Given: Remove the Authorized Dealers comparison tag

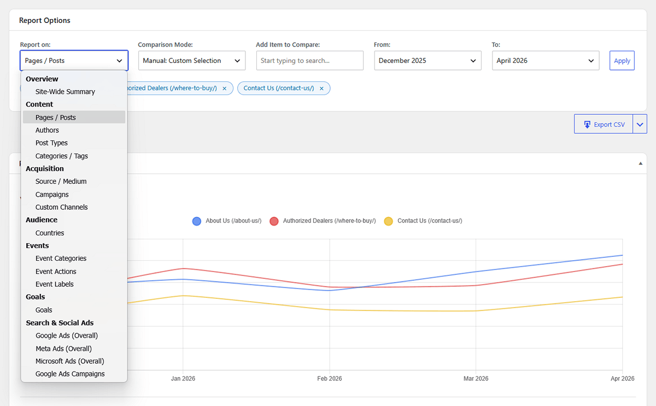Looking at the screenshot, I should pyautogui.click(x=224, y=89).
